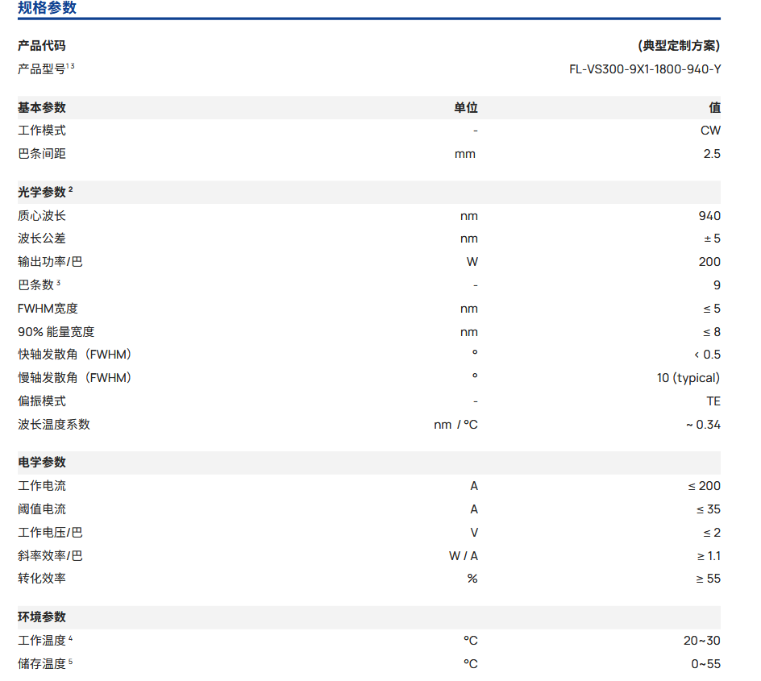Click the 环境参数 section header
The width and height of the screenshot is (761, 681).
coord(42,617)
